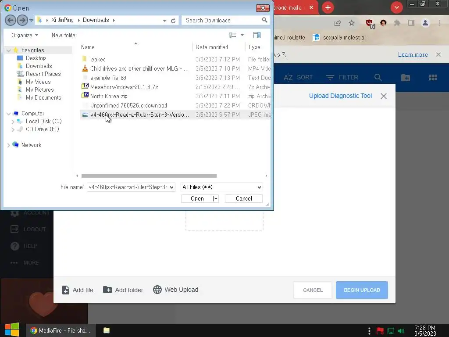The height and width of the screenshot is (337, 449).
Task: Click MediaFire search magnifier icon
Action: tap(378, 77)
